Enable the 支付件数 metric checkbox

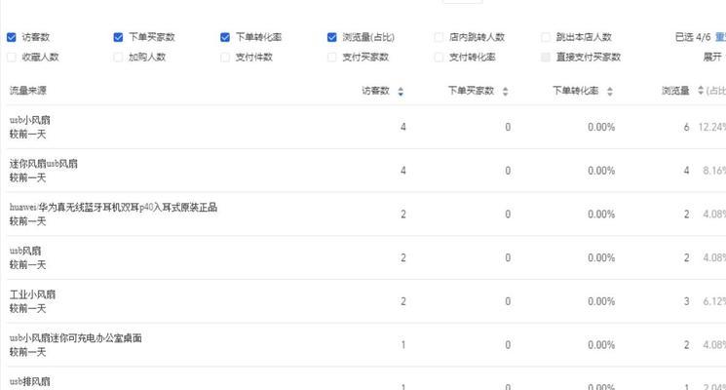coord(225,57)
